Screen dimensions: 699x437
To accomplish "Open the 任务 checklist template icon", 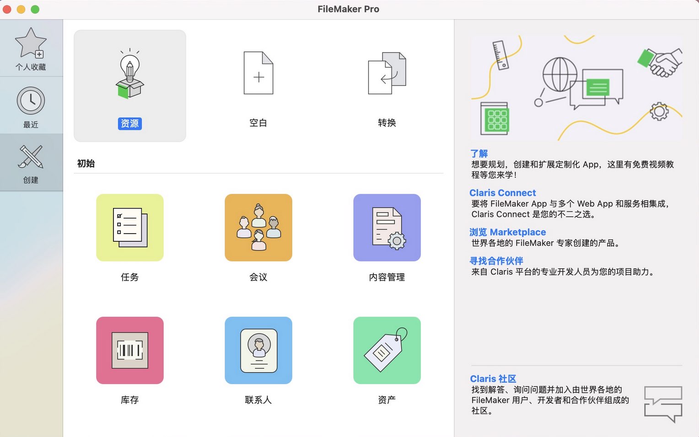I will [x=130, y=228].
